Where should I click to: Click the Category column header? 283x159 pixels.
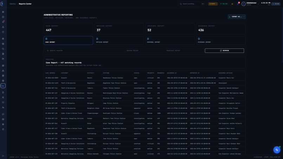[65, 73]
